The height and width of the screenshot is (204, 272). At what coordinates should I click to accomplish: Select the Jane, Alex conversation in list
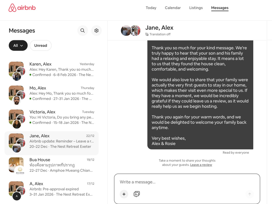(51, 143)
